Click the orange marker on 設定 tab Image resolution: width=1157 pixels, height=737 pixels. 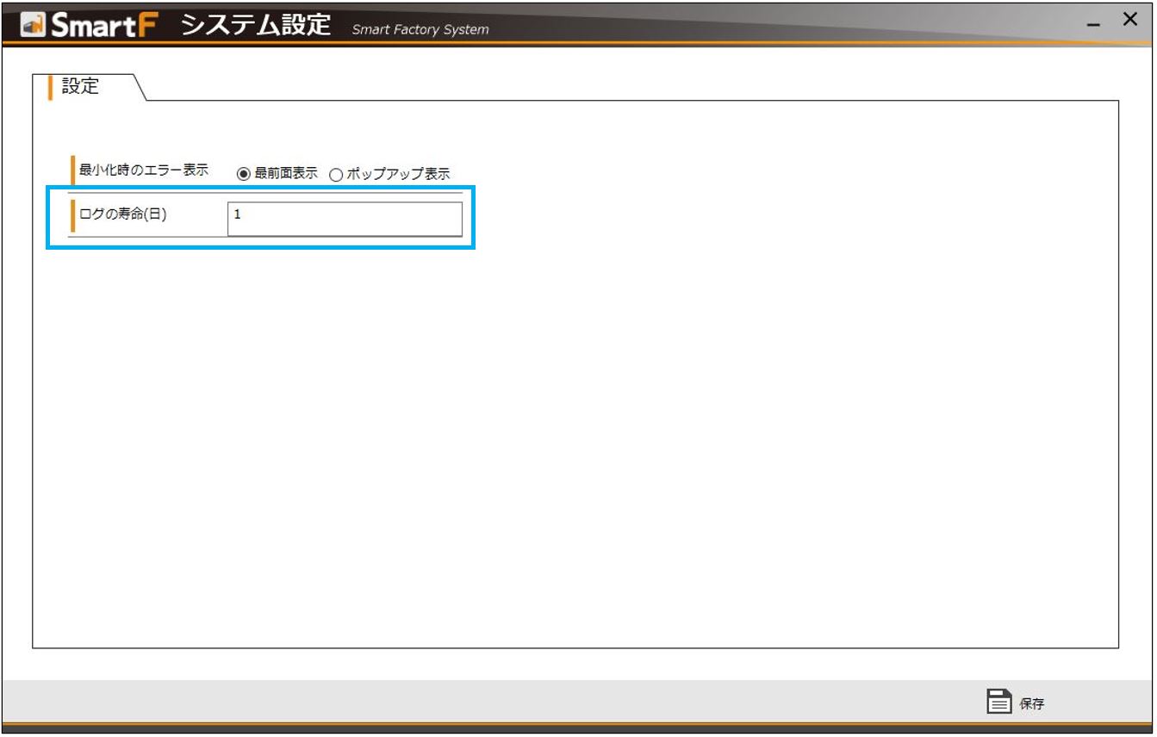point(50,88)
